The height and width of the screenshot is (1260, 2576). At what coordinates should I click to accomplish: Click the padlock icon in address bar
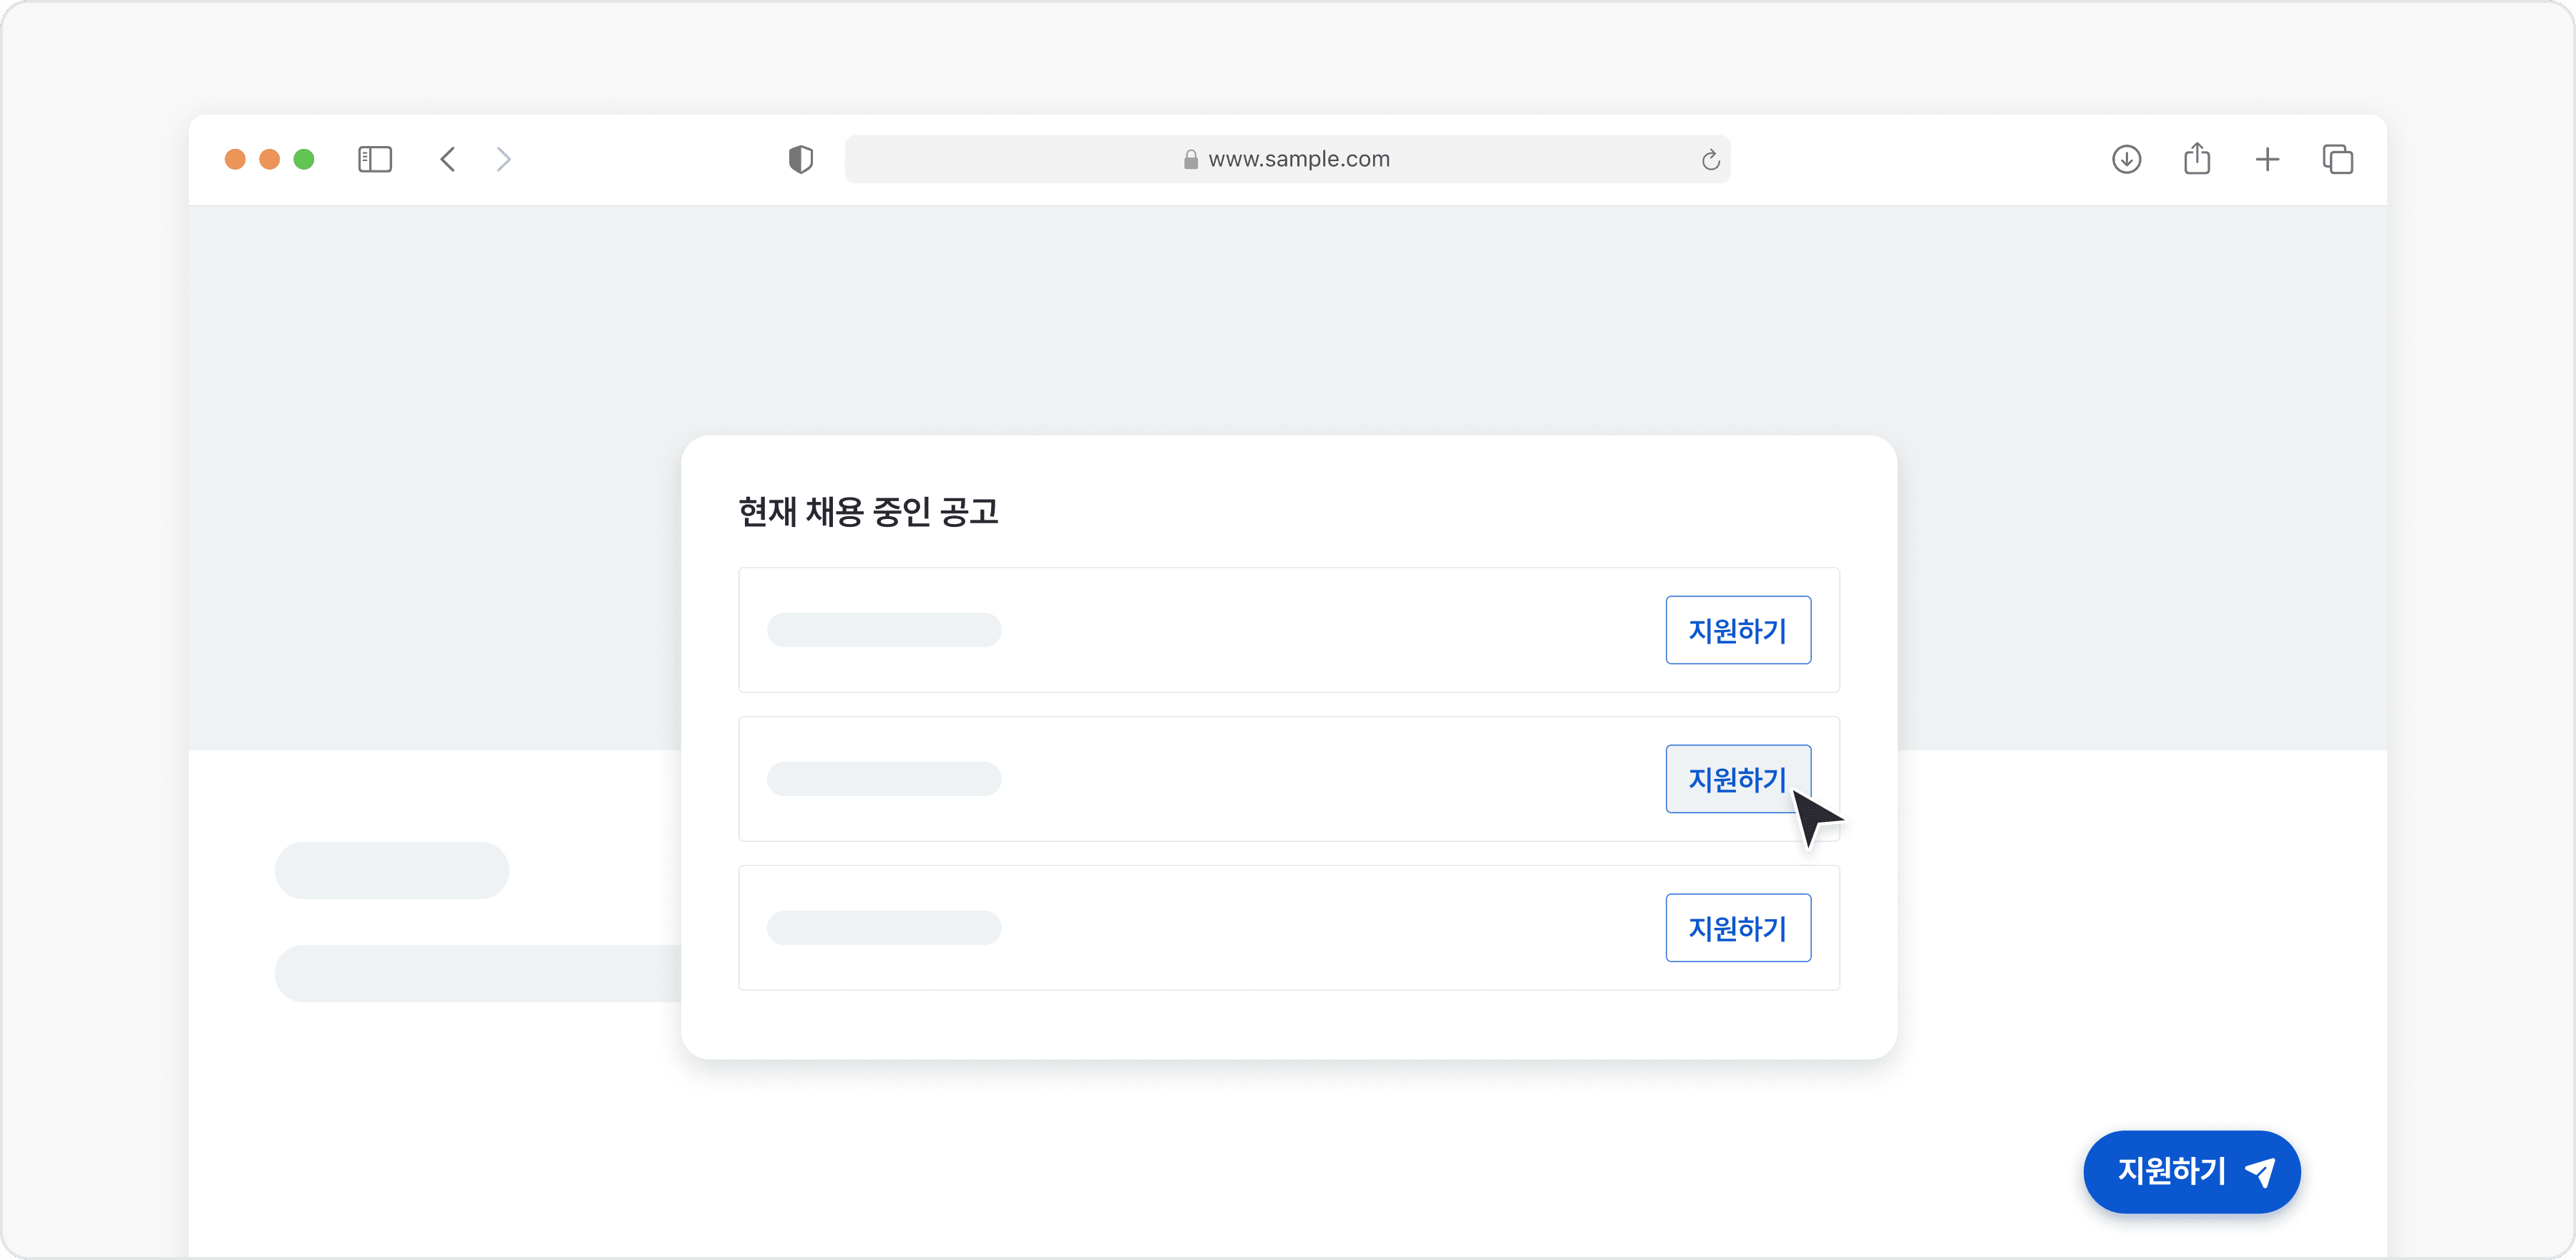click(x=1189, y=159)
